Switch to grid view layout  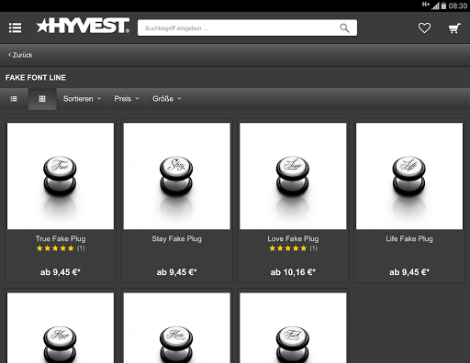(x=42, y=99)
